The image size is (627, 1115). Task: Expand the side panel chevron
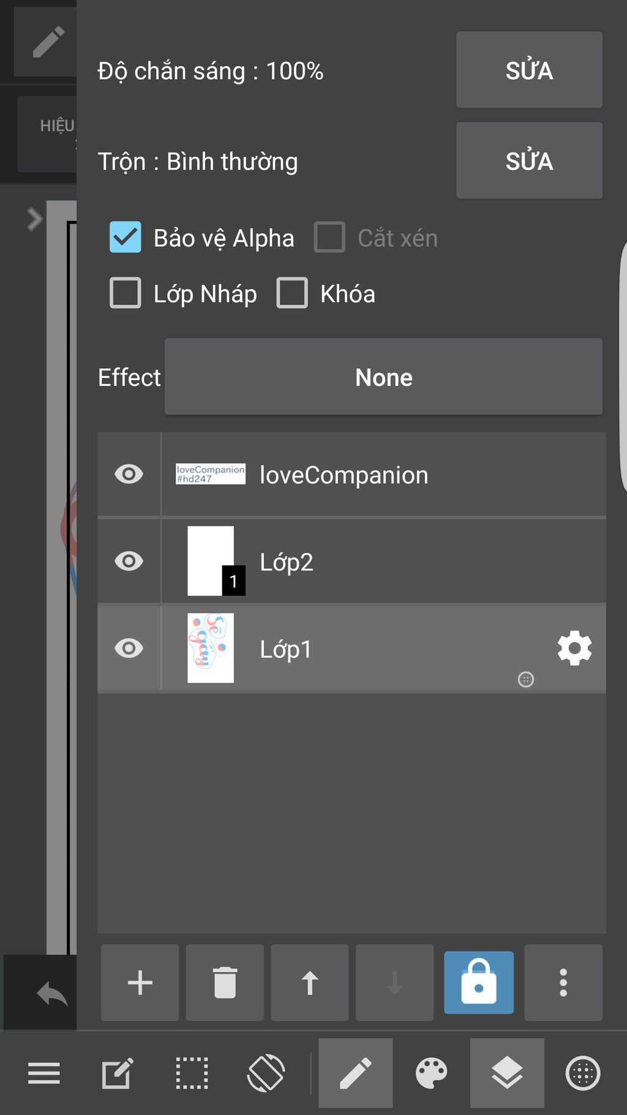coord(35,219)
